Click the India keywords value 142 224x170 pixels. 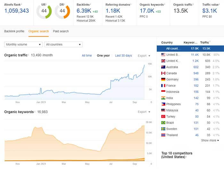[196, 98]
